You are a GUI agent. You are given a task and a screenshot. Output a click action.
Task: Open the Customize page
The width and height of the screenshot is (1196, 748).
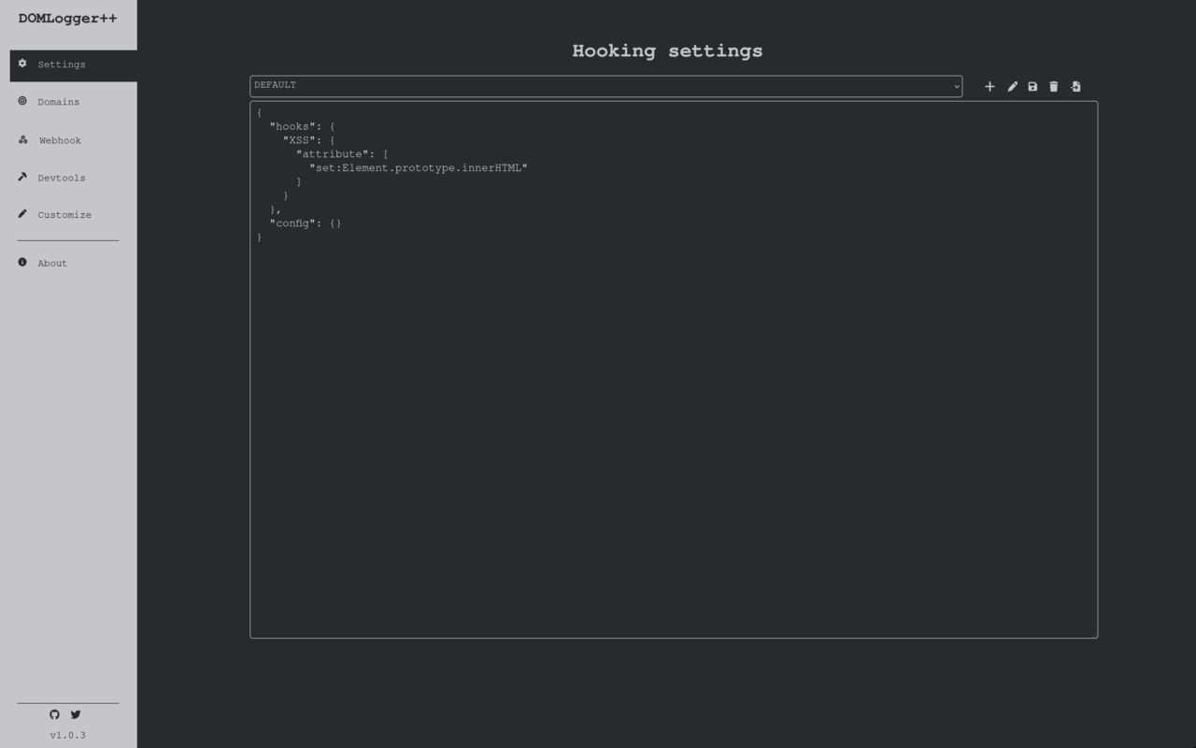pos(64,214)
